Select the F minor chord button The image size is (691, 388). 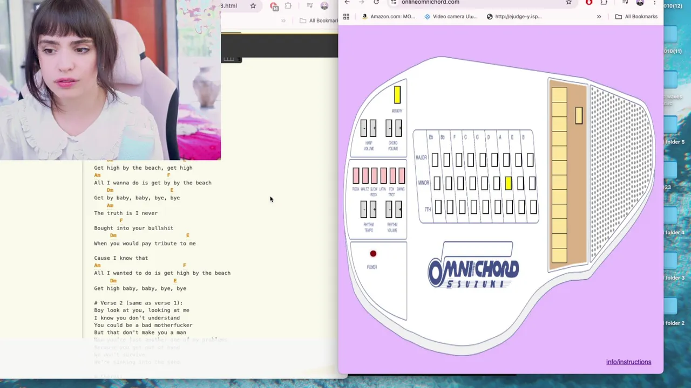pyautogui.click(x=460, y=184)
